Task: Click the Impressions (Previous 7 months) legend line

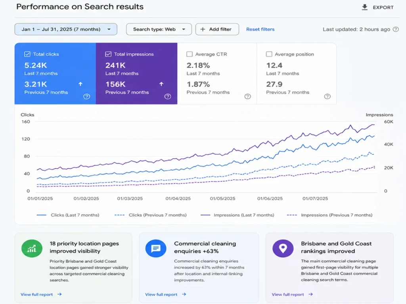Action: (292, 215)
